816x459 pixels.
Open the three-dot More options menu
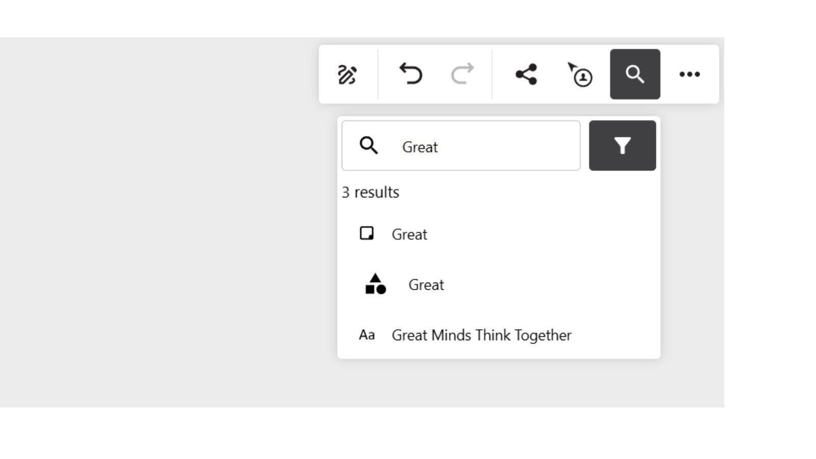pos(690,74)
